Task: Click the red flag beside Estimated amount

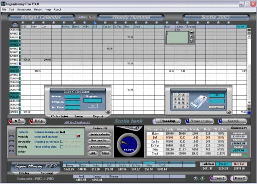Action: [78, 136]
